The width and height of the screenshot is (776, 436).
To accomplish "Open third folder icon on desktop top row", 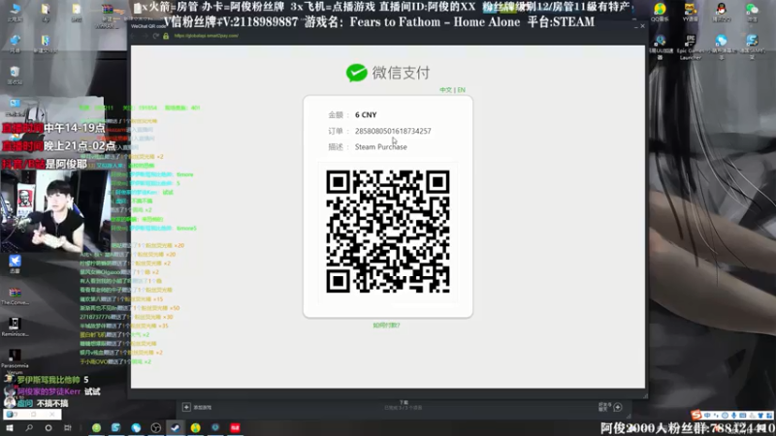I will click(77, 12).
